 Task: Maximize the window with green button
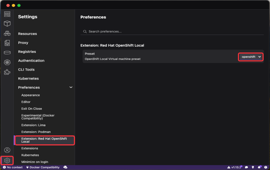(x=19, y=6)
